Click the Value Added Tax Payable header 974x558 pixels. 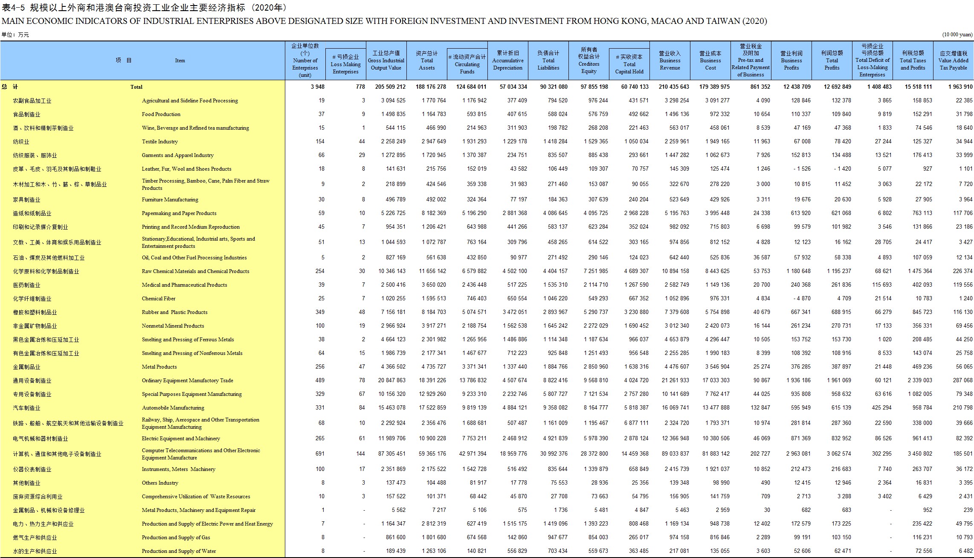[x=954, y=60]
